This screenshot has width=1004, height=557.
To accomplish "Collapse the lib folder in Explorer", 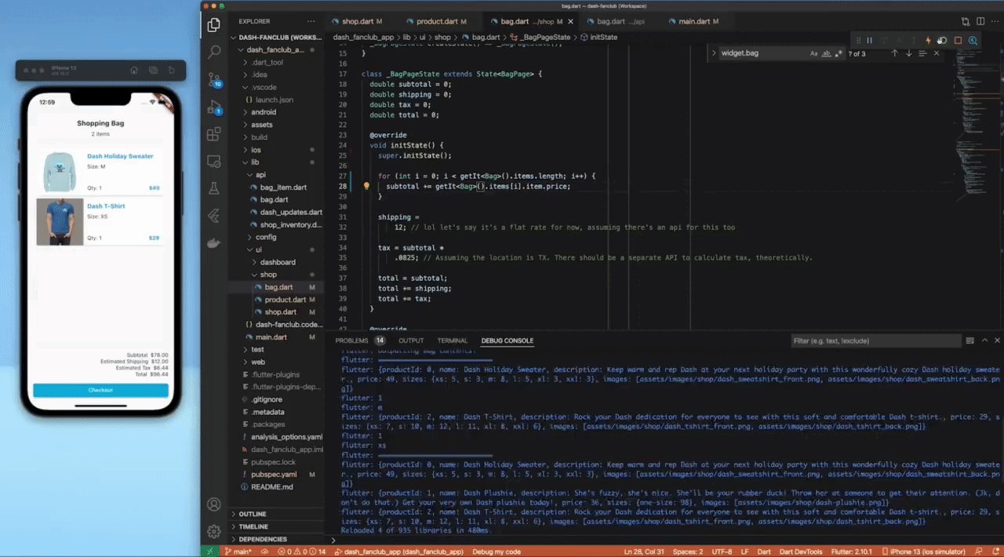I will click(x=251, y=162).
